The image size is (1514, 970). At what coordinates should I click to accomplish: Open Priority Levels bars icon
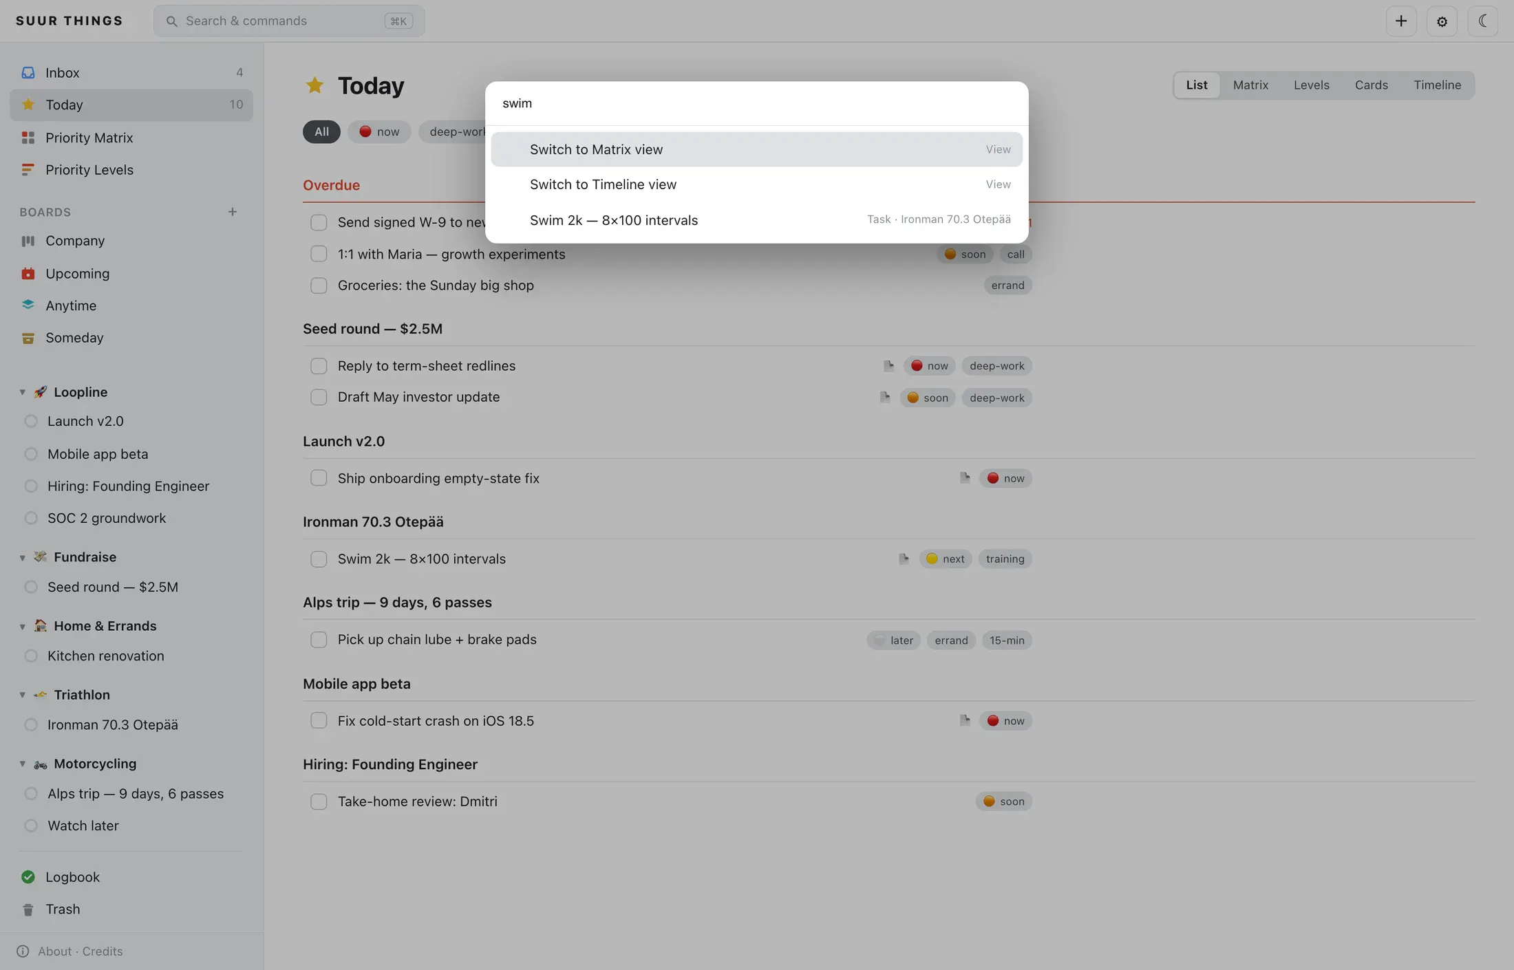point(28,169)
